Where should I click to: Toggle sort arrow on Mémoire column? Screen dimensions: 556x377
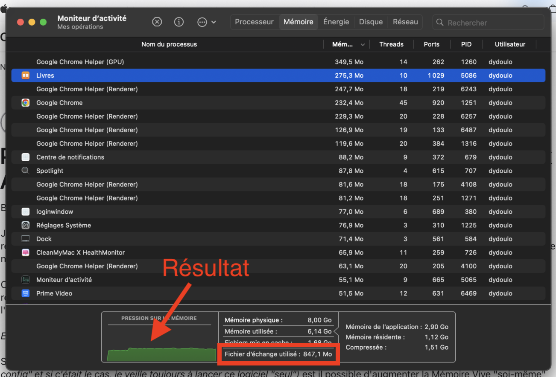pyautogui.click(x=363, y=44)
